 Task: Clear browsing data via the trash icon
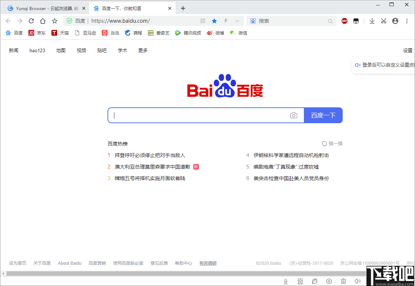pyautogui.click(x=343, y=281)
